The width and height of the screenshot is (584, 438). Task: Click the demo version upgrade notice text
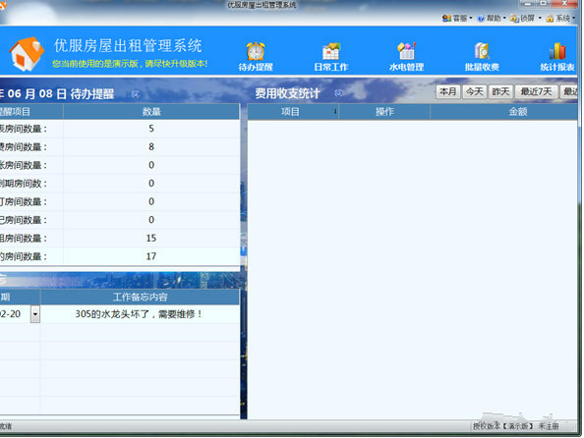point(130,64)
